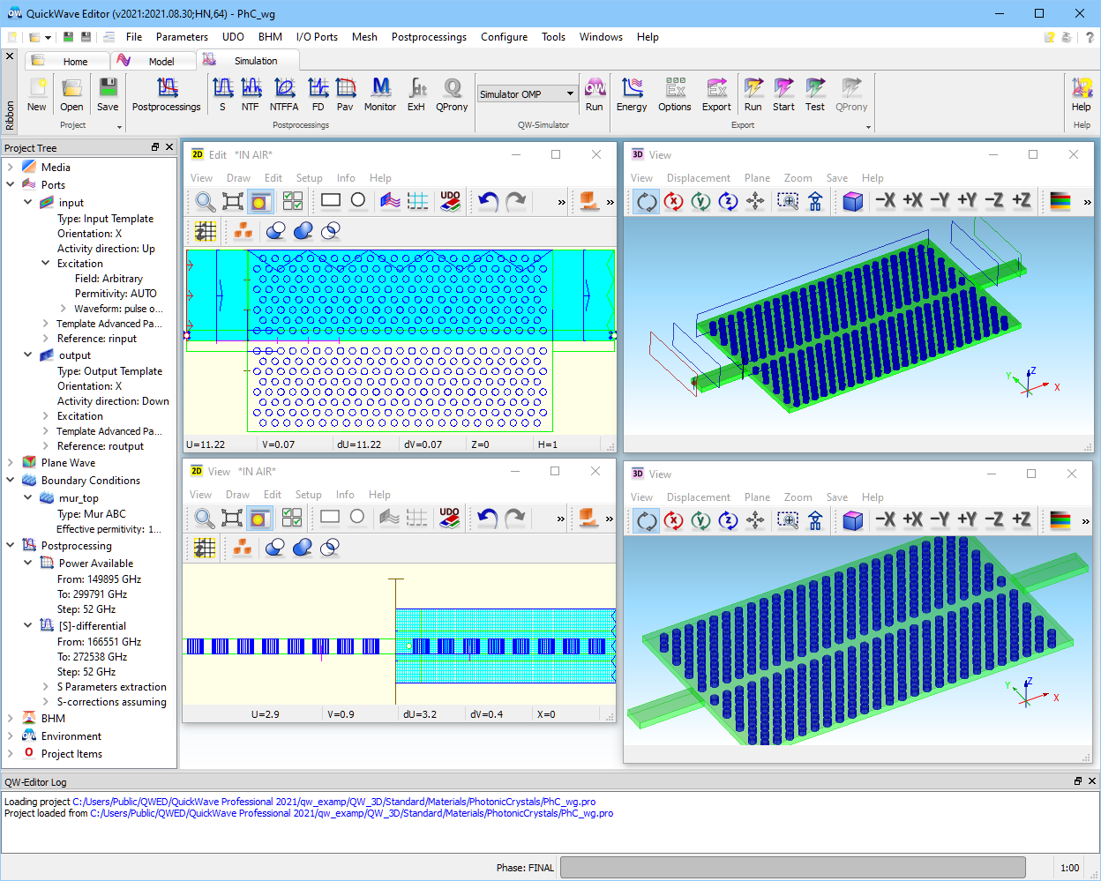Click the Export icon in ribbon
This screenshot has width=1101, height=881.
(716, 94)
